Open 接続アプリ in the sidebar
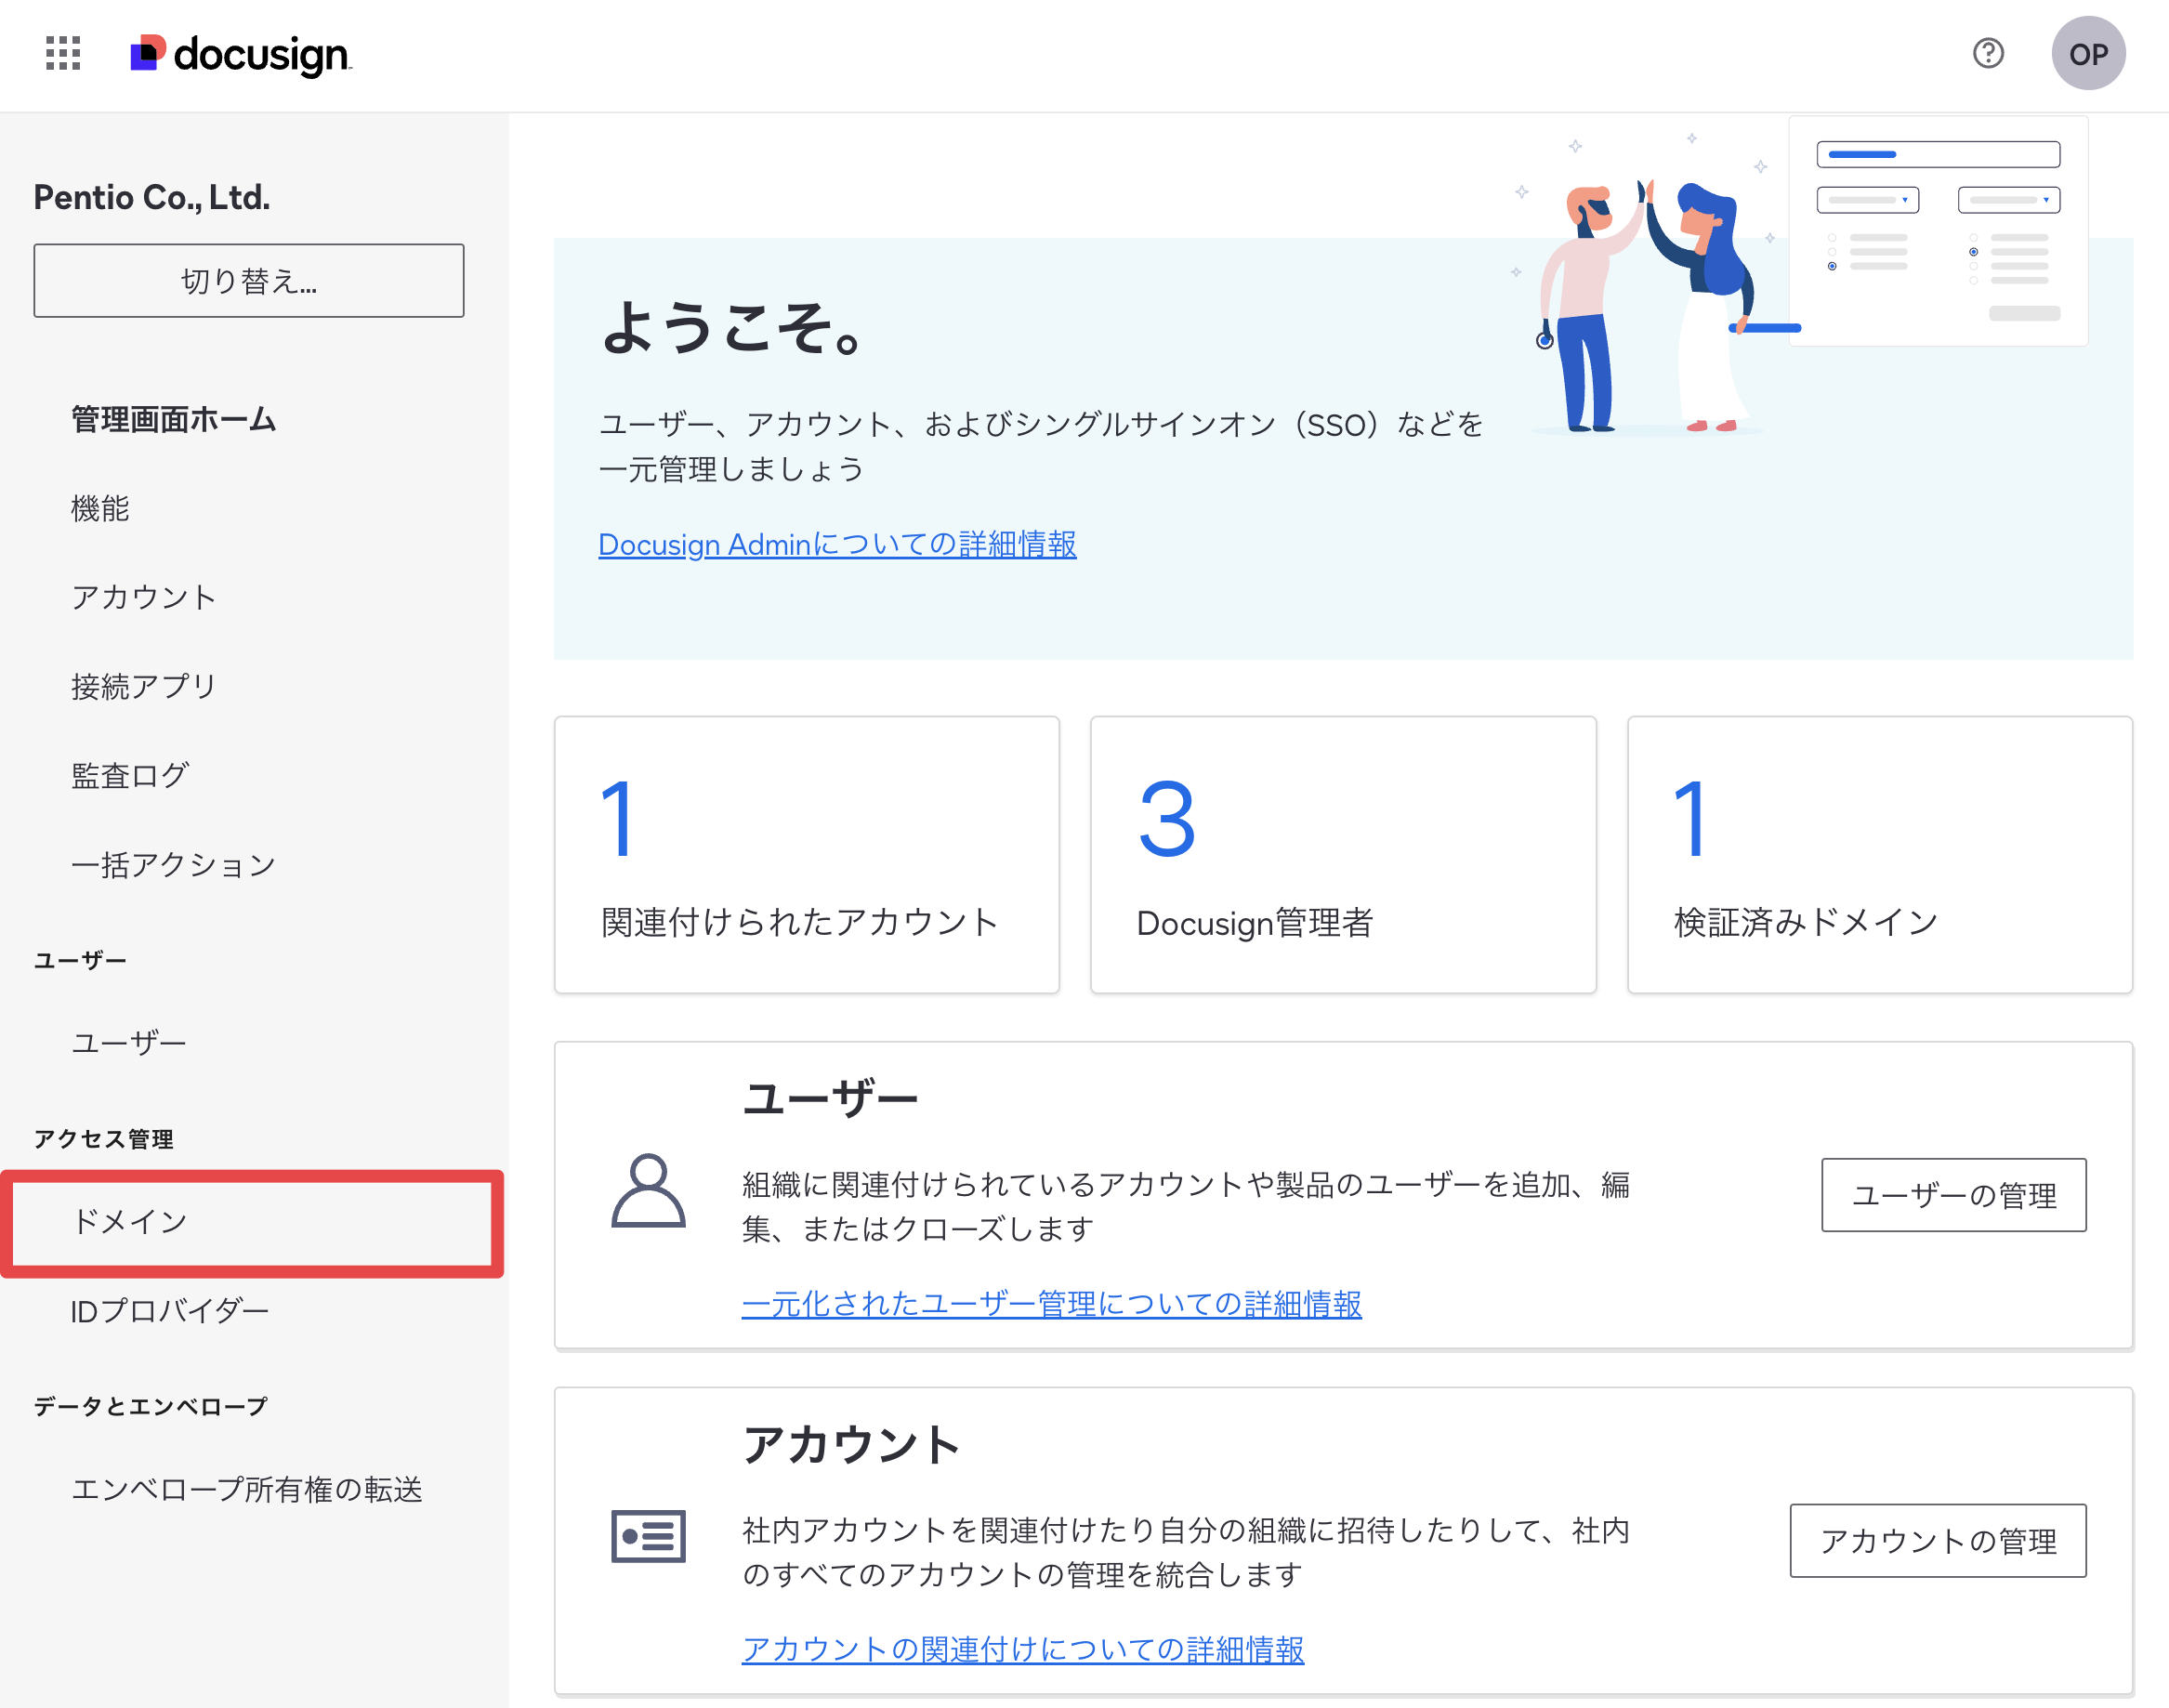Screen dimensions: 2169x1708 pos(144,686)
